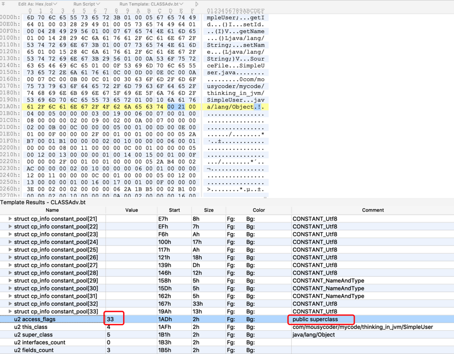
Task: Click the interfaces_count value 0
Action: (x=108, y=343)
